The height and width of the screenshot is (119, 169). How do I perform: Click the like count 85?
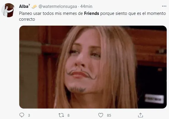click(109, 115)
